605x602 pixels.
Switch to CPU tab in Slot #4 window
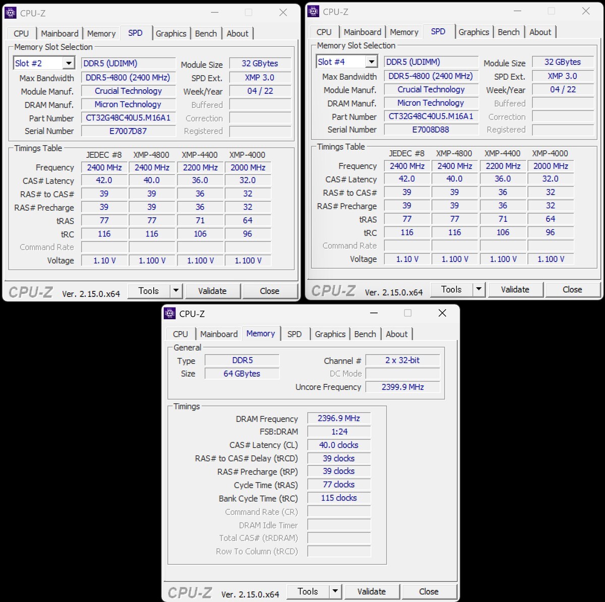pyautogui.click(x=324, y=32)
